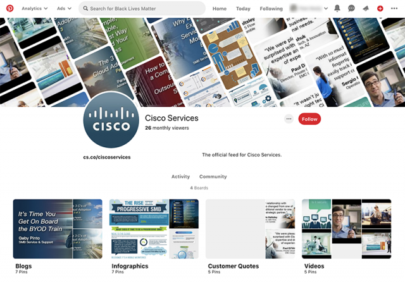Image resolution: width=405 pixels, height=282 pixels.
Task: Go to the Home page
Action: tap(220, 8)
